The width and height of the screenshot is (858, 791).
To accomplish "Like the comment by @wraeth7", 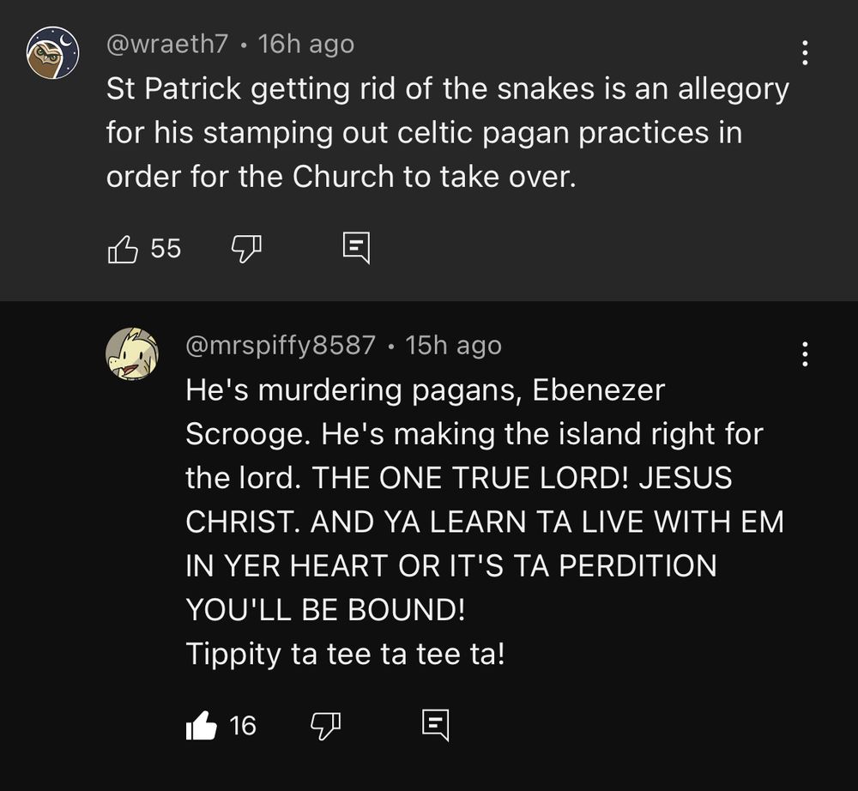I will pos(123,249).
